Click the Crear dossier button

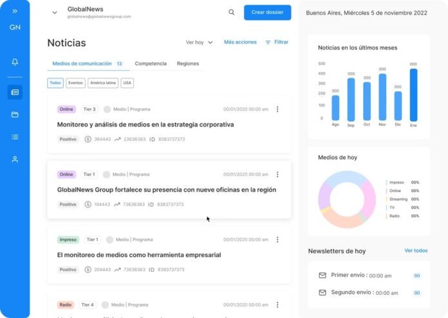[x=267, y=12]
